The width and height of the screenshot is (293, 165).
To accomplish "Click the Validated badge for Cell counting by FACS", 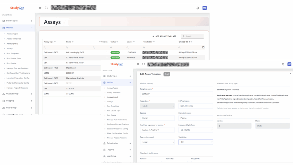I will (115, 53).
